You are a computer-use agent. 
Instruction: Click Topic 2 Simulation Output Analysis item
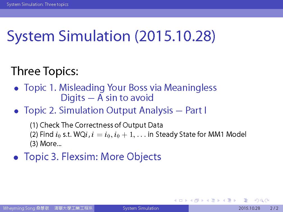[115, 110]
